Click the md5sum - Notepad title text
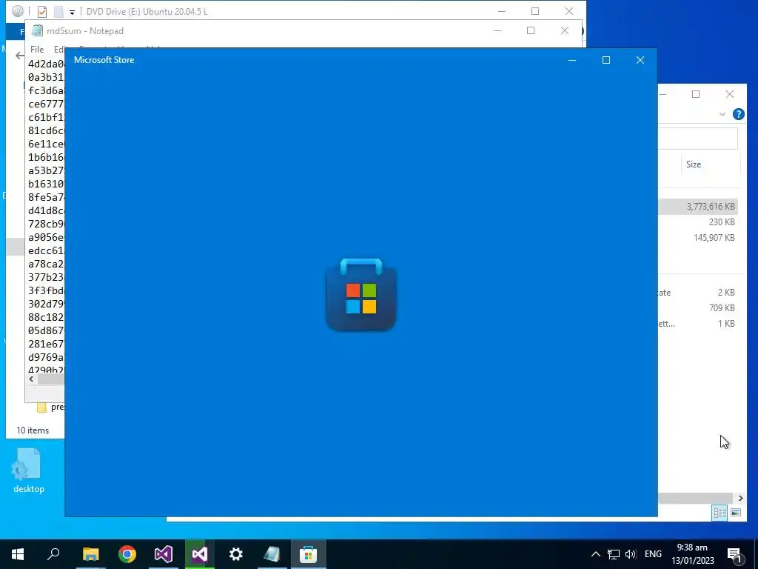This screenshot has width=758, height=569. pos(85,31)
